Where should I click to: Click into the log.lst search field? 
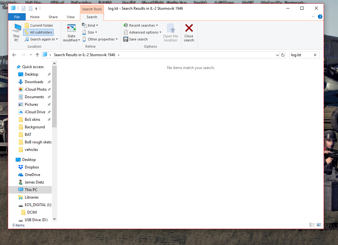tap(301, 55)
